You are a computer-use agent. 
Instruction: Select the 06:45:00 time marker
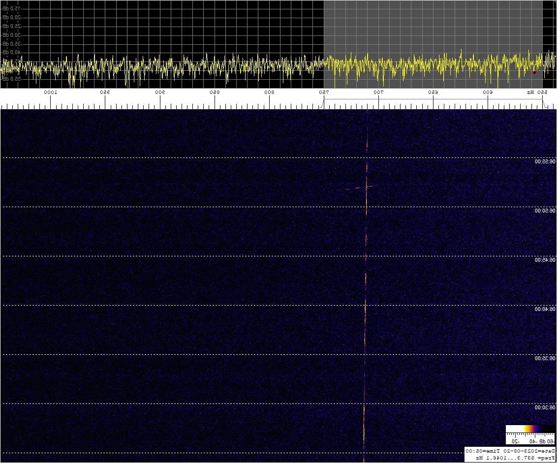pos(545,260)
